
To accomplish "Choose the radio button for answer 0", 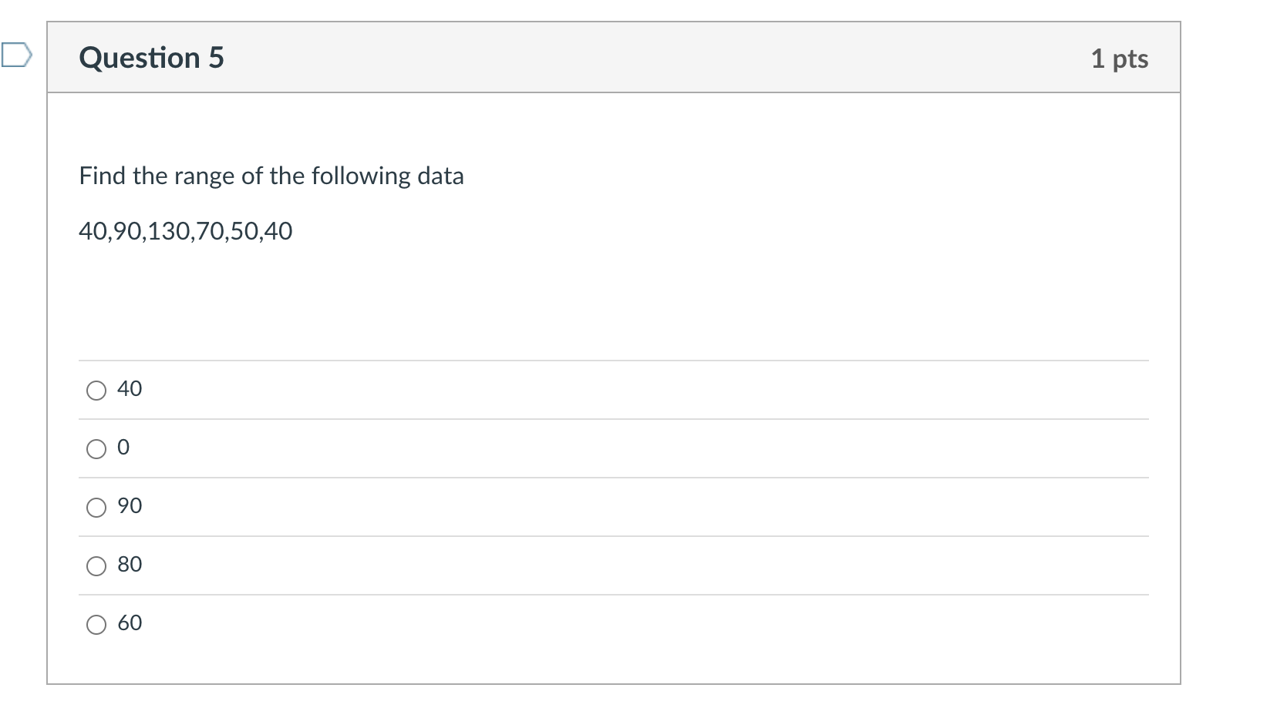I will coord(96,449).
